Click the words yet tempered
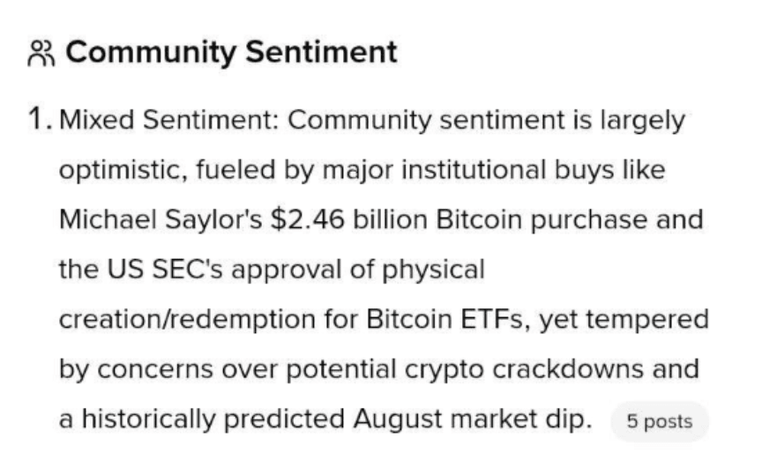The image size is (762, 467). click(624, 320)
